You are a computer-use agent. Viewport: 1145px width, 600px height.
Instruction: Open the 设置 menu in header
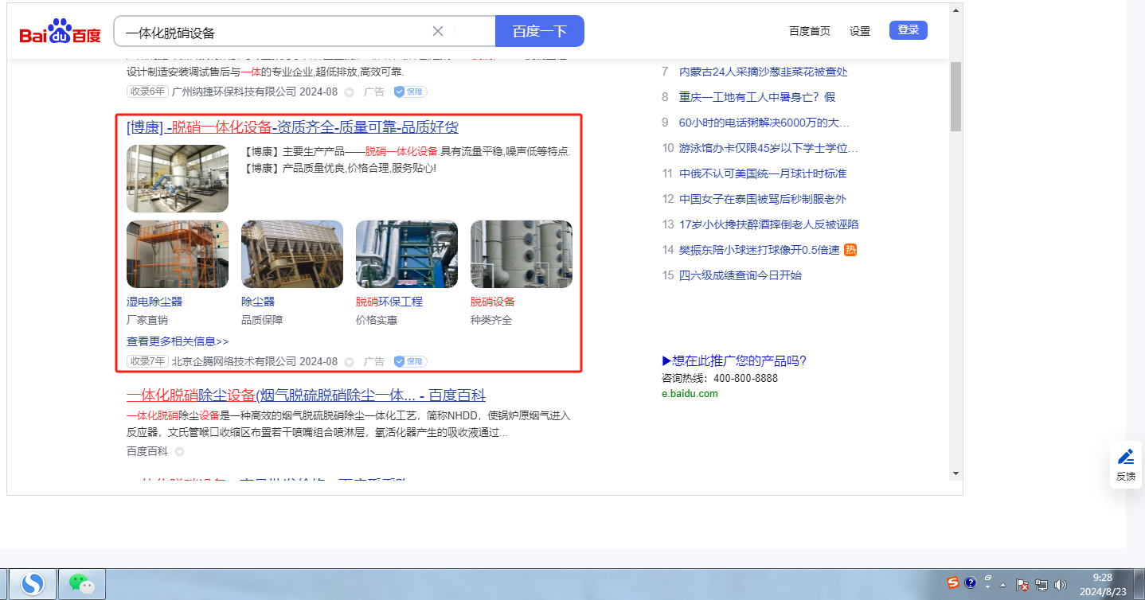click(860, 31)
